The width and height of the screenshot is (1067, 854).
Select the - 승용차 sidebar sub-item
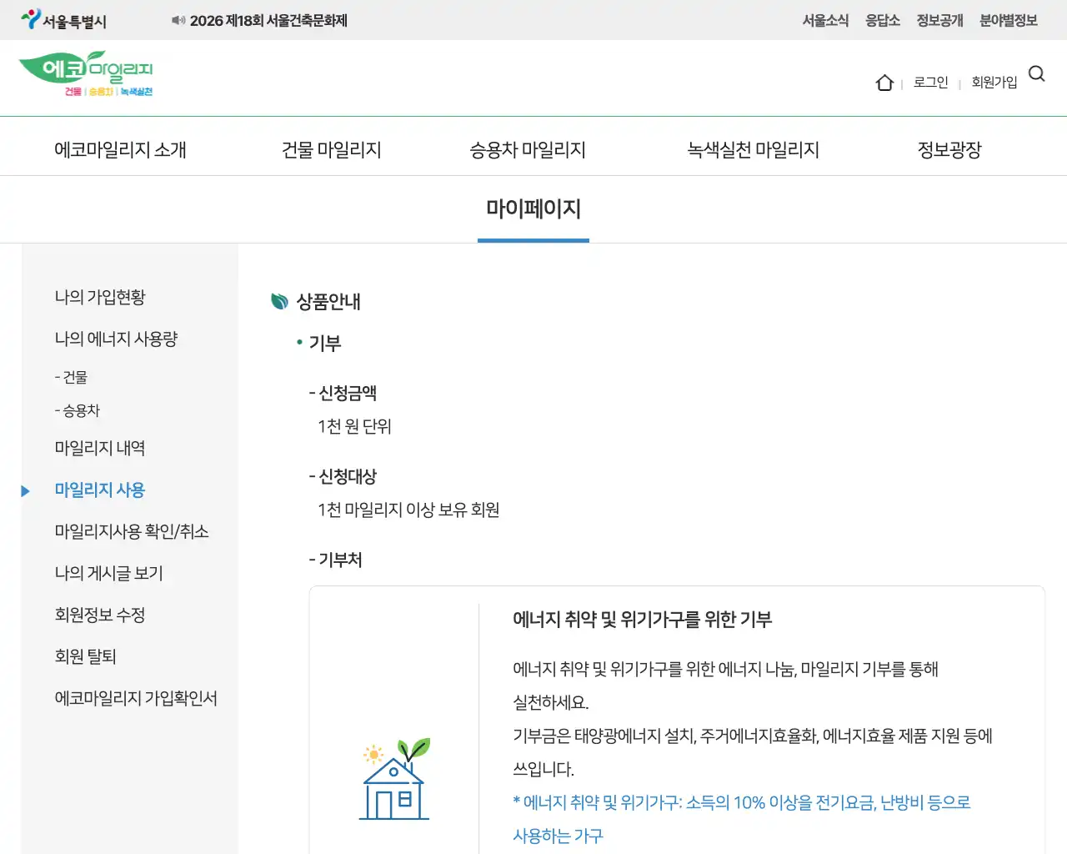click(x=77, y=410)
